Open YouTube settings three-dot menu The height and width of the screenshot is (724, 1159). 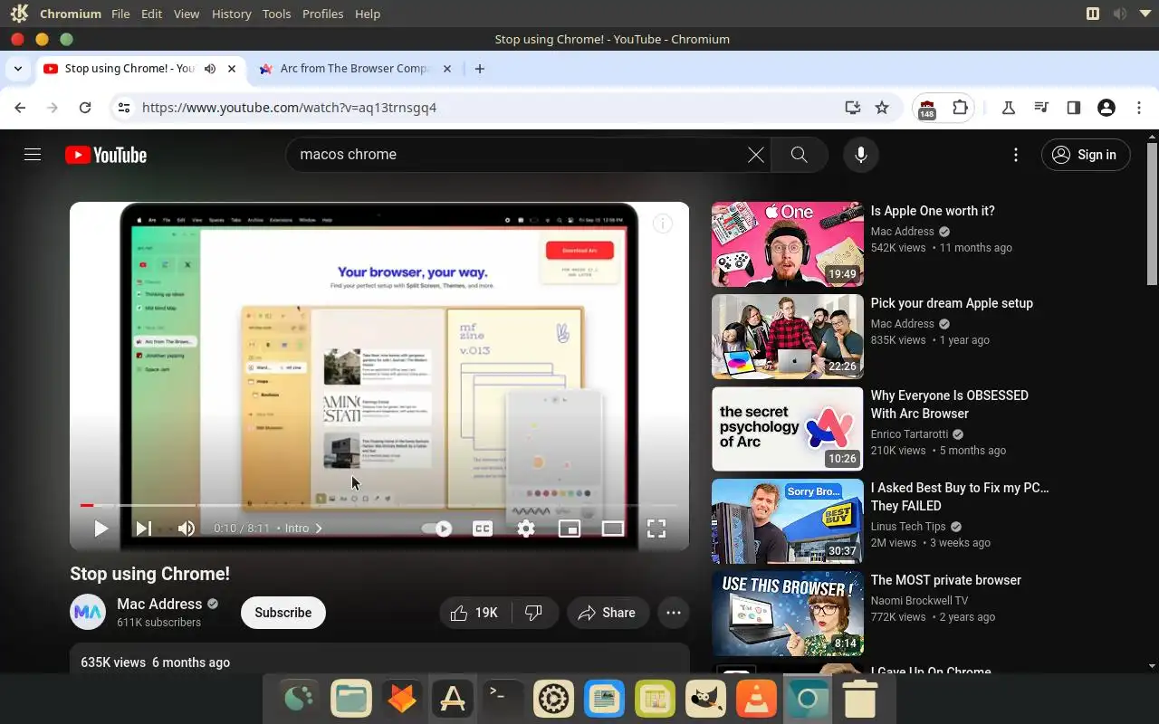1016,155
